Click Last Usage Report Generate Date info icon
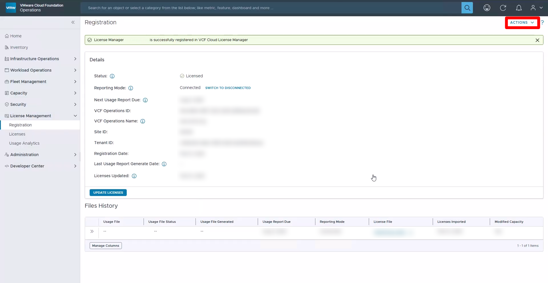The width and height of the screenshot is (548, 283). (164, 164)
